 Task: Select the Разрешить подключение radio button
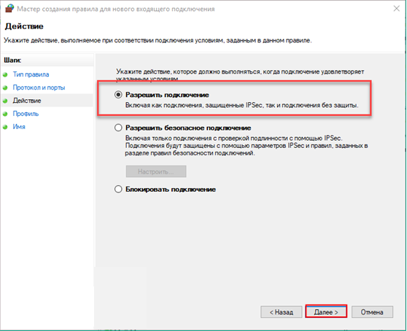[118, 95]
